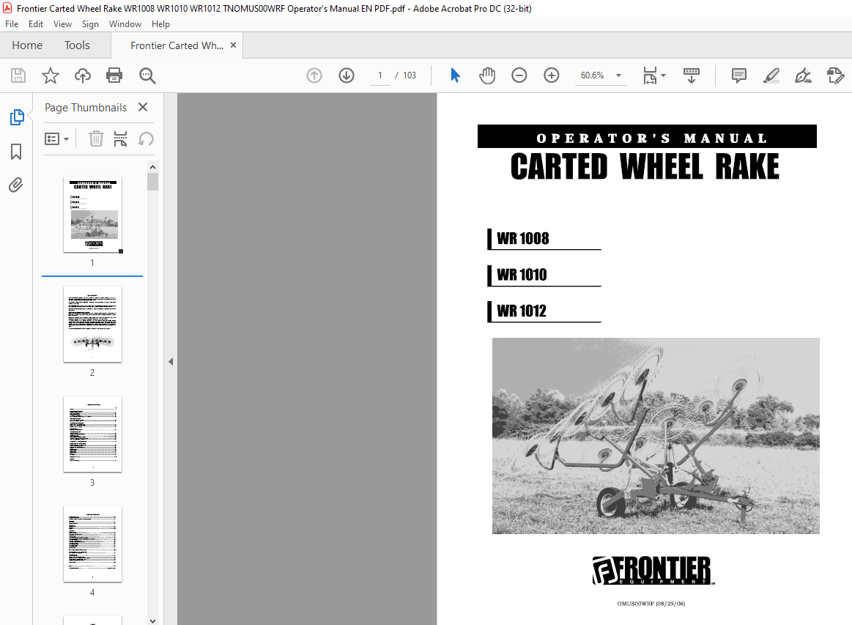
Task: Close the Frontier Carted Wh... document tab
Action: (233, 45)
